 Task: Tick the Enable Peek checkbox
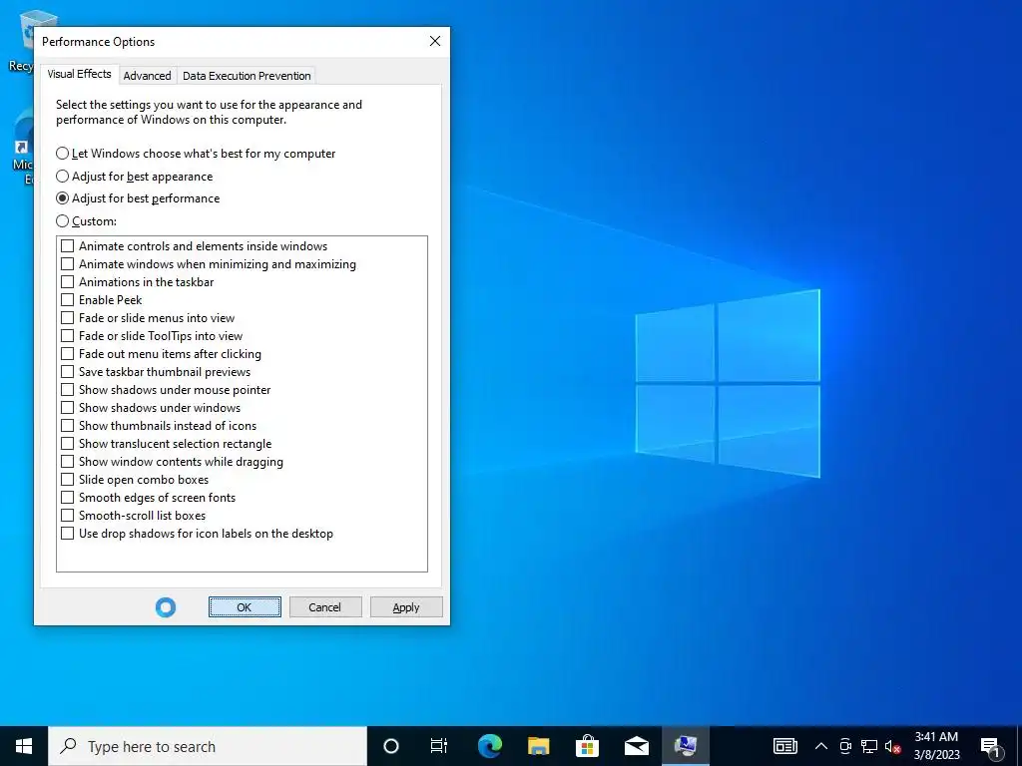coord(67,300)
